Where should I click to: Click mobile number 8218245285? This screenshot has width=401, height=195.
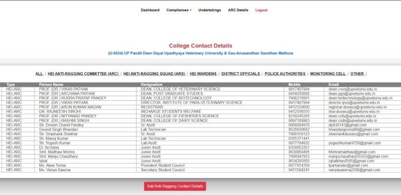(x=299, y=116)
